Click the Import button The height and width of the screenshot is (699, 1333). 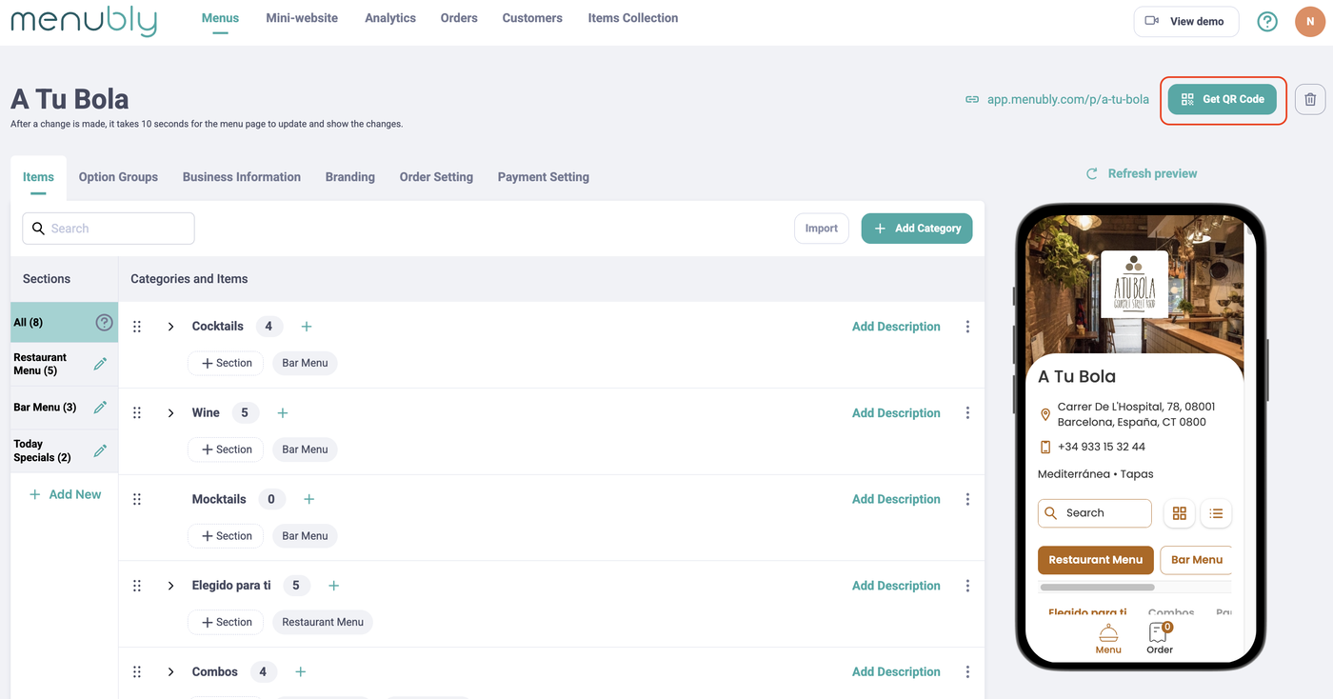(x=821, y=229)
